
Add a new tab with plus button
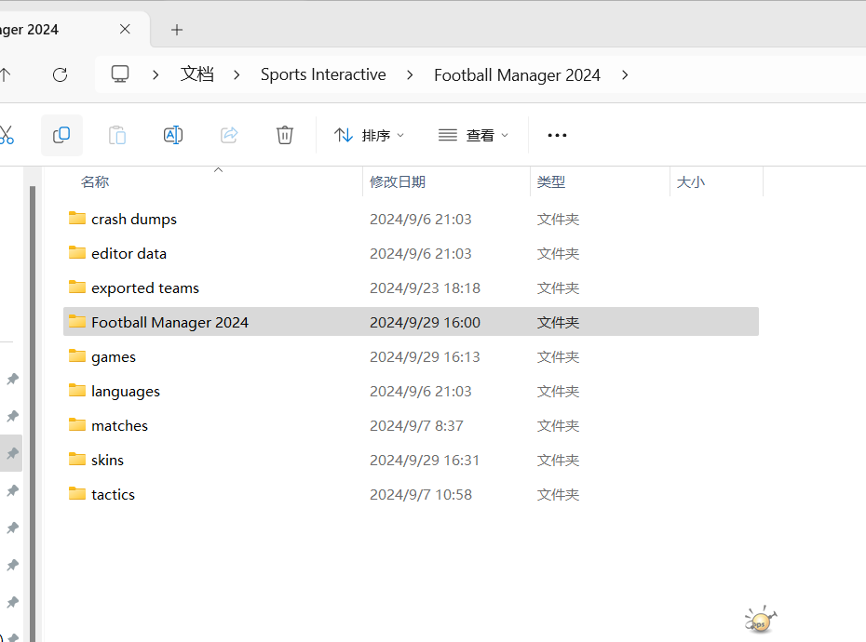tap(177, 30)
